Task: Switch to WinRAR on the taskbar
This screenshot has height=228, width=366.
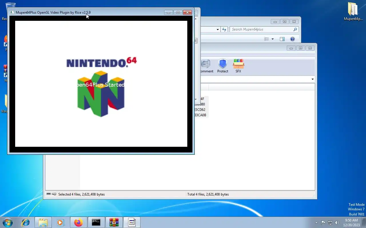Action: click(x=114, y=222)
